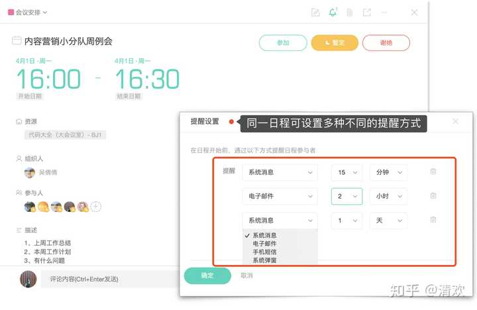Click the 取消 cancel link
Screen dimensions: 477x310
[246, 276]
